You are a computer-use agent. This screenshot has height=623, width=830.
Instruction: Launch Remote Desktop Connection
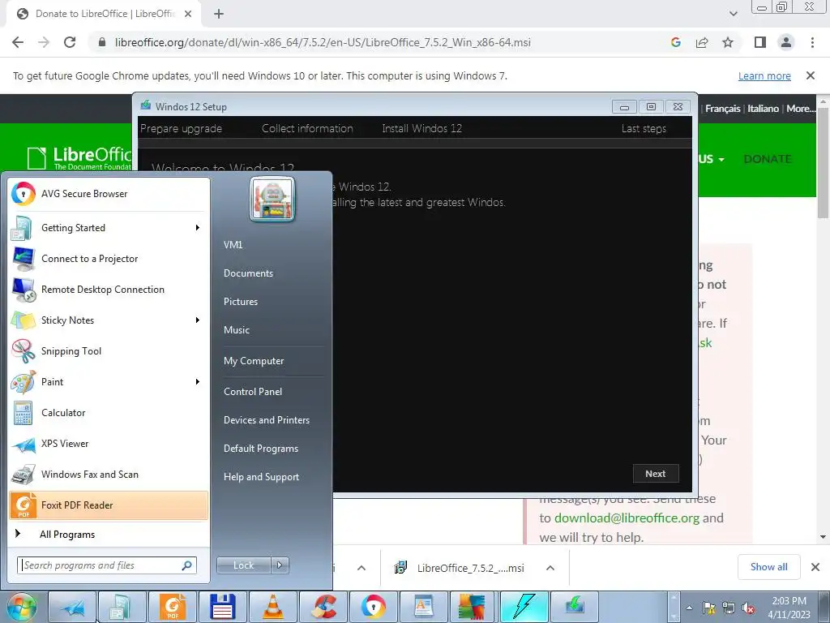tap(109, 290)
